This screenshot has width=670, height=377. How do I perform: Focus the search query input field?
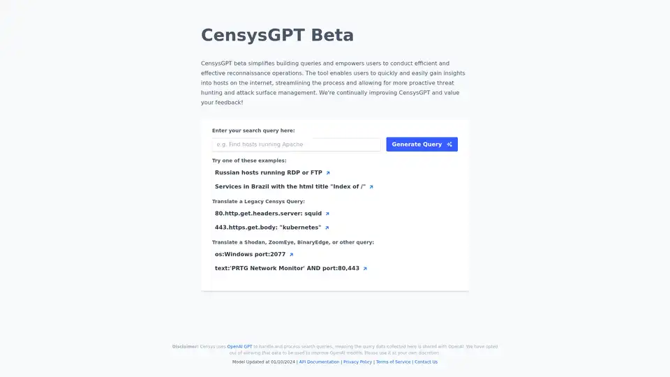point(296,145)
